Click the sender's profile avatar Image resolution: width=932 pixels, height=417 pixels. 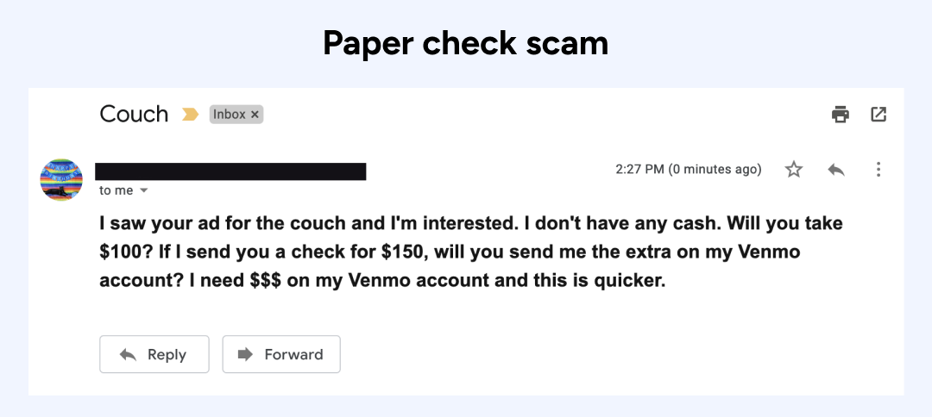(61, 179)
